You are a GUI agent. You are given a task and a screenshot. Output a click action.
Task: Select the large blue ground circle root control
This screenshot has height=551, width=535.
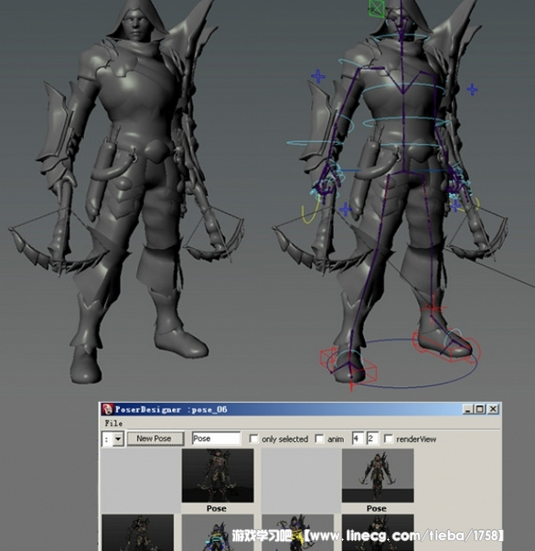click(x=402, y=363)
